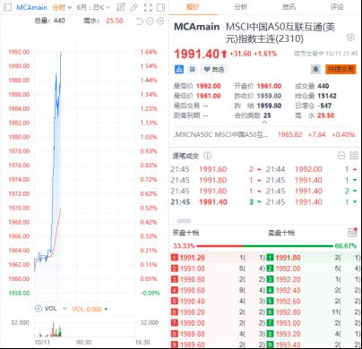The image size is (362, 349).
Task: Click ask level 7 price 1993.00
Action: (288, 323)
